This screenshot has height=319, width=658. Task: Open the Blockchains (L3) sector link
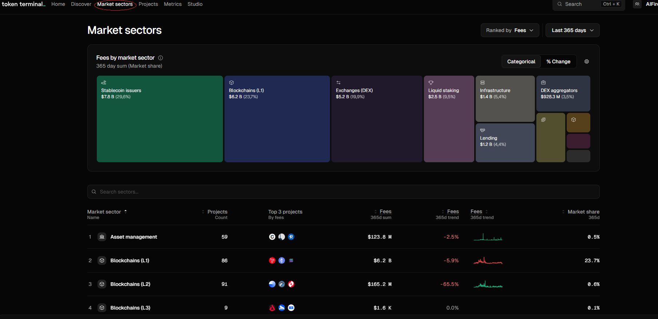pyautogui.click(x=130, y=308)
